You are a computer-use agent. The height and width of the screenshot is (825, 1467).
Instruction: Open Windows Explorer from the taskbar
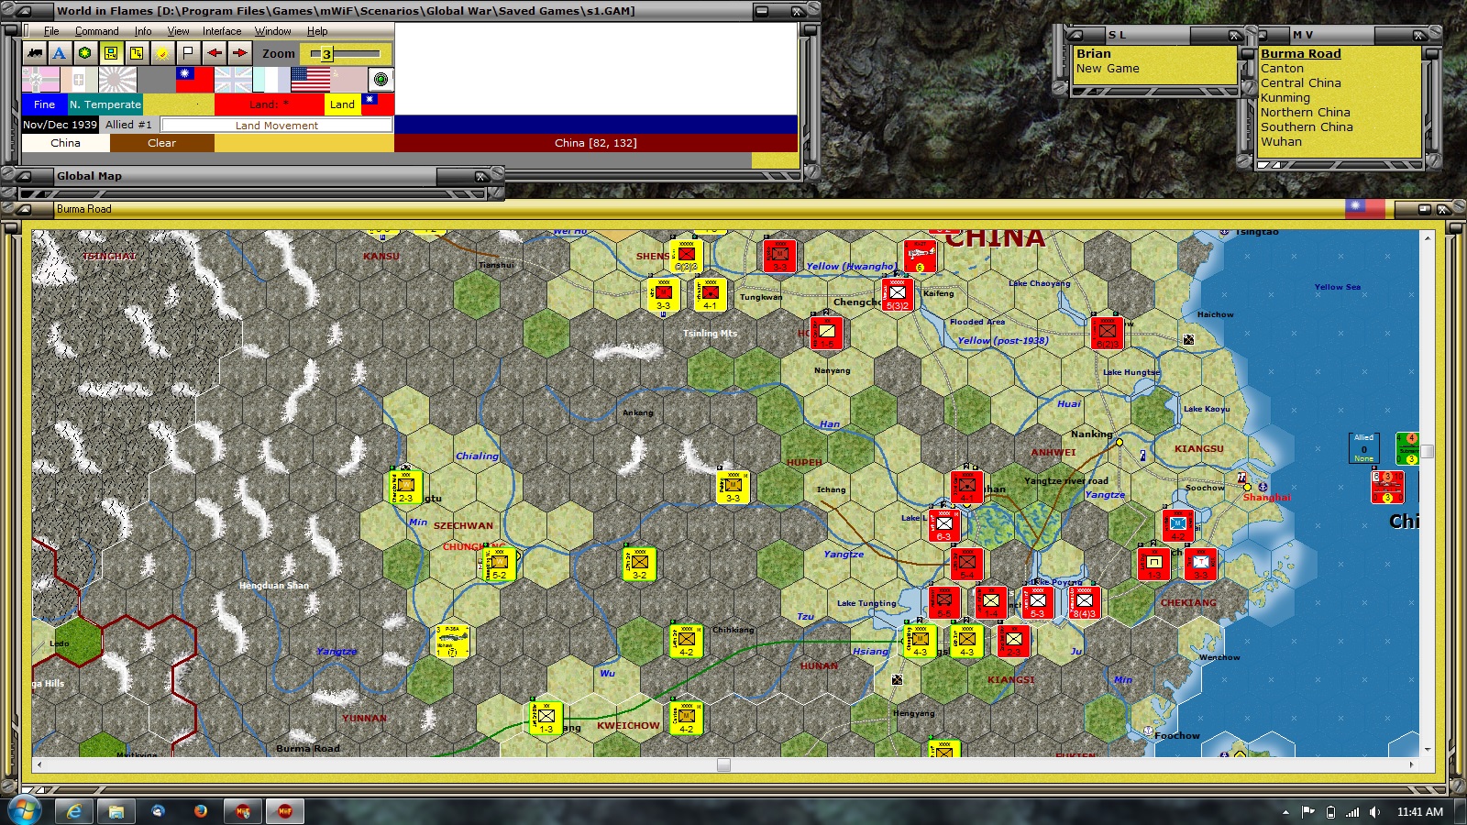click(x=116, y=811)
